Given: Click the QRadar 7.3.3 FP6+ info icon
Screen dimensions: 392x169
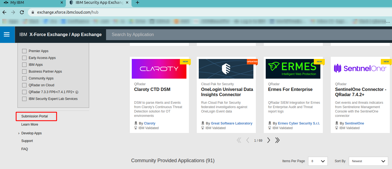Looking at the screenshot, I should coord(77,92).
